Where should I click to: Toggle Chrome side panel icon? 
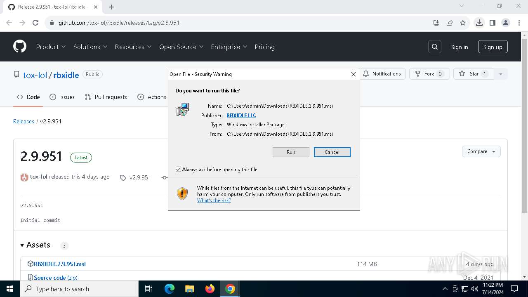tap(493, 23)
